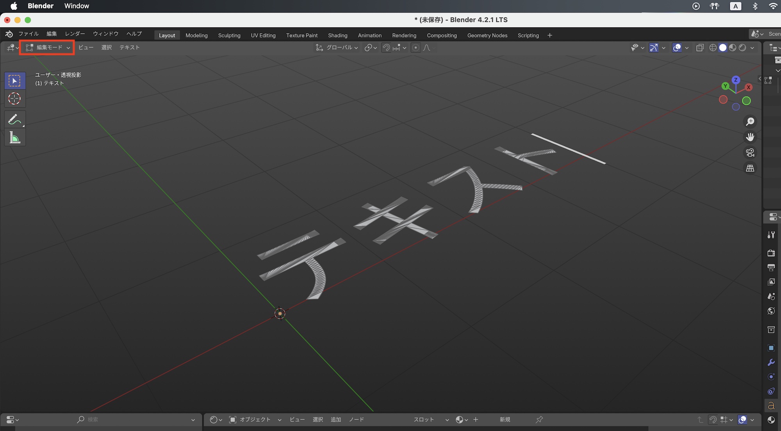Image resolution: width=781 pixels, height=431 pixels.
Task: Click the zoom magnifier viewport icon
Action: tap(750, 122)
